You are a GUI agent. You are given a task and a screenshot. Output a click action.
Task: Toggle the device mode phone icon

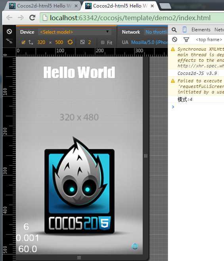click(184, 30)
